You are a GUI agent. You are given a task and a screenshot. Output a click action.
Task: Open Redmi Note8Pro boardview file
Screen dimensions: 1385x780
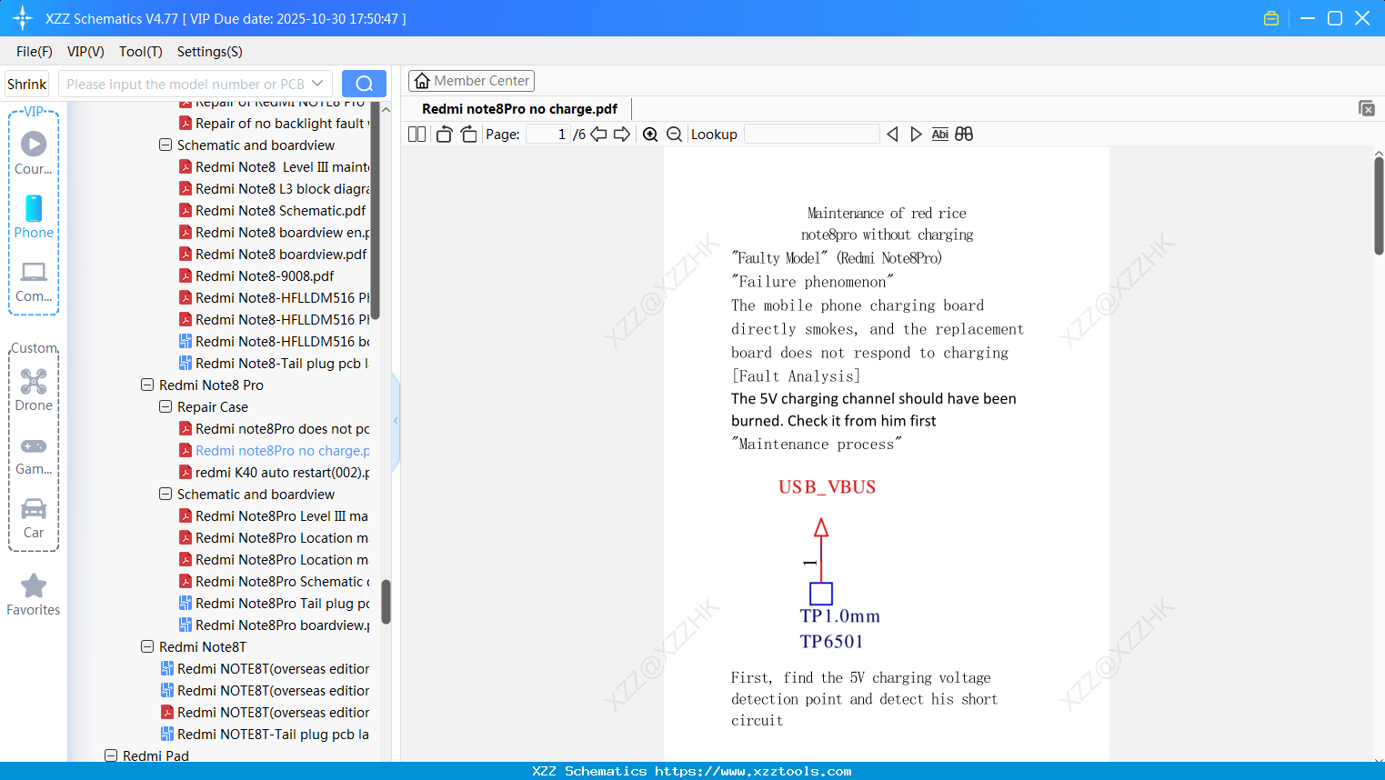tap(274, 625)
